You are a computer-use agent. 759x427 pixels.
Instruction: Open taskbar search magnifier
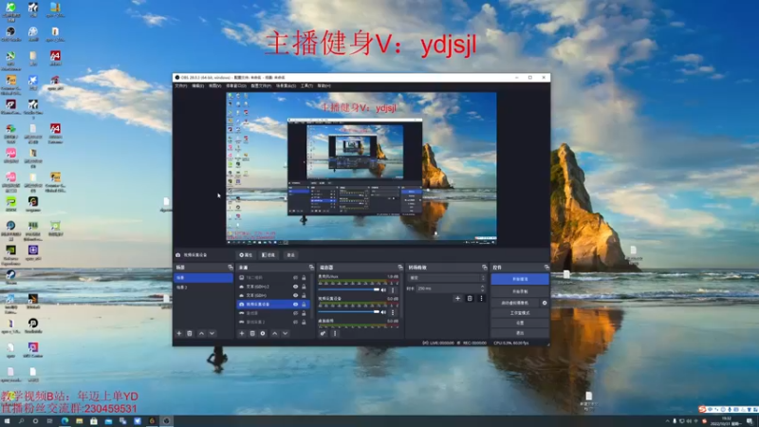click(21, 421)
